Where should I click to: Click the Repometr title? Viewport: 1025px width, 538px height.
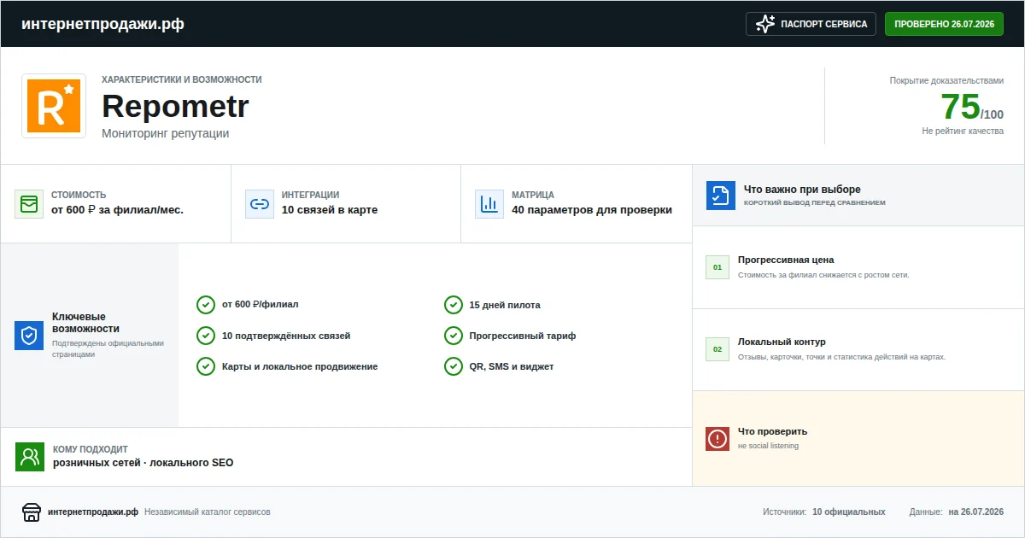coord(175,107)
